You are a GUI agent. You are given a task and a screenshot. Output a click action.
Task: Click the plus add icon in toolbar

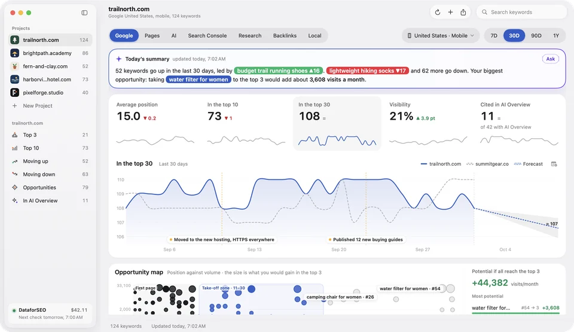pyautogui.click(x=450, y=12)
